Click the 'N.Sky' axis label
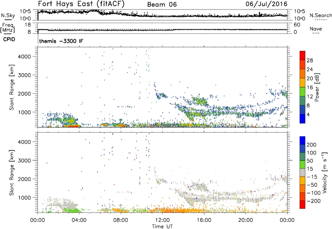Image resolution: width=332 pixels, height=229 pixels. 8,15
